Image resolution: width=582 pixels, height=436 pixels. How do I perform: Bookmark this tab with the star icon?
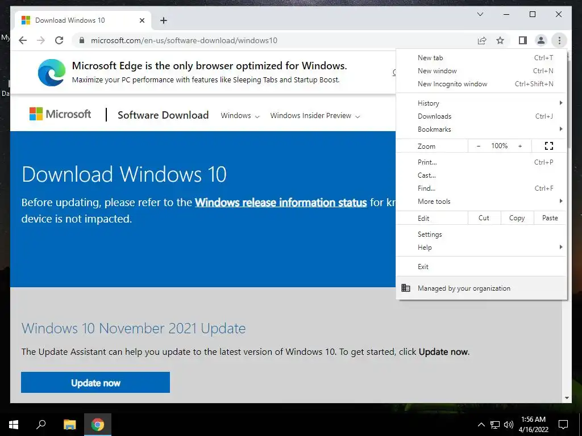pos(500,40)
